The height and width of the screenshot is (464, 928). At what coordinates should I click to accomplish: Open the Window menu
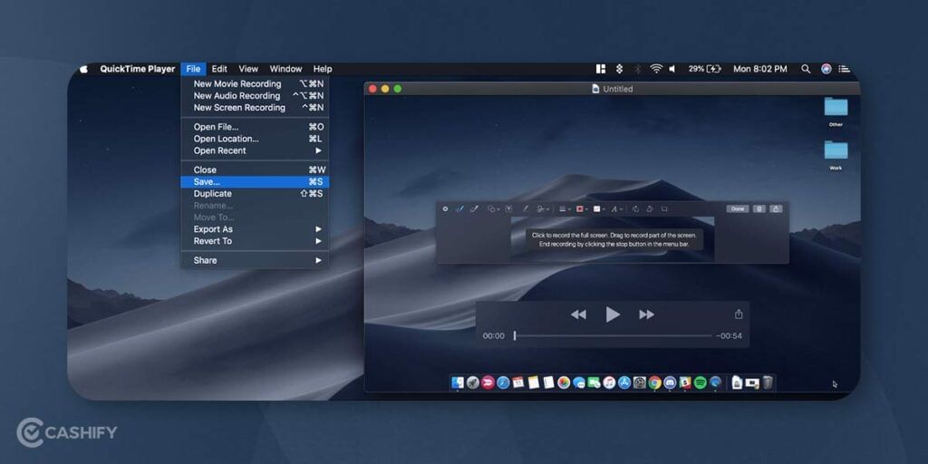pos(285,69)
